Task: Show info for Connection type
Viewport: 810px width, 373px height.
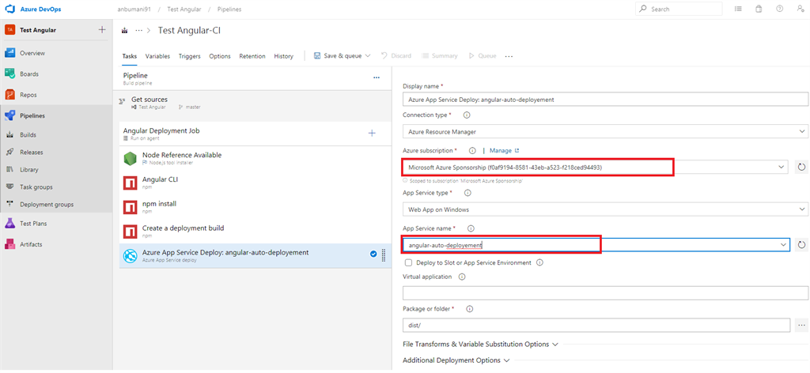Action: tap(467, 115)
